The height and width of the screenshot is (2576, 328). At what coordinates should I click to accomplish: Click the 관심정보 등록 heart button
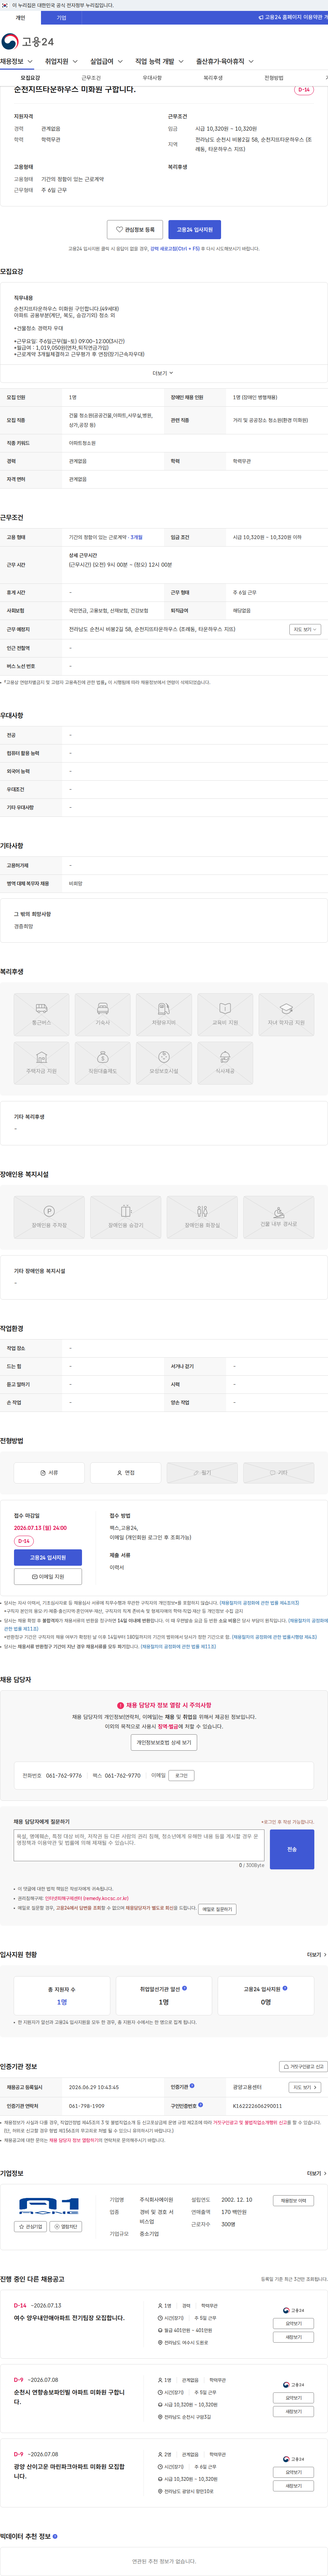[x=135, y=230]
